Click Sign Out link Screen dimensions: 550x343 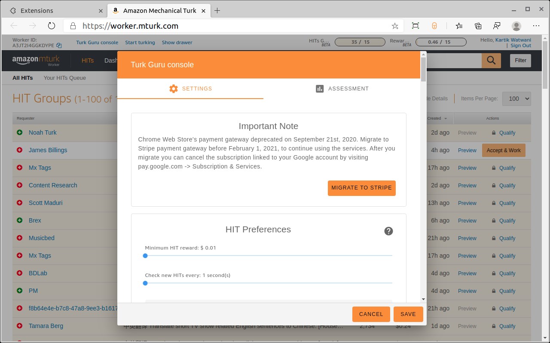coord(521,45)
